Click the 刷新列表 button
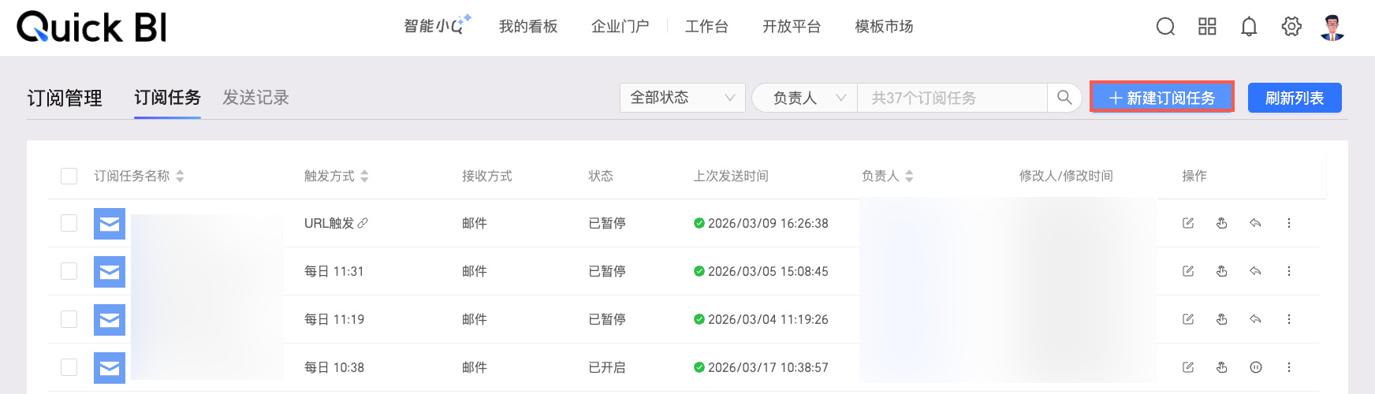 (1294, 98)
